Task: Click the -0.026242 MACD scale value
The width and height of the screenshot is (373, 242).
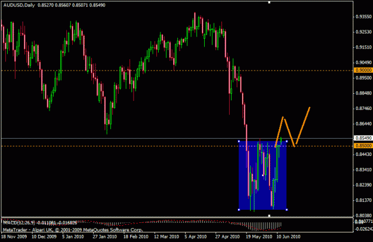Action: click(x=363, y=229)
